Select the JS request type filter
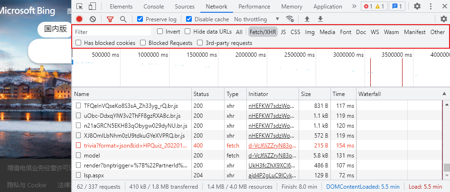This screenshot has height=192, width=450. pyautogui.click(x=283, y=32)
